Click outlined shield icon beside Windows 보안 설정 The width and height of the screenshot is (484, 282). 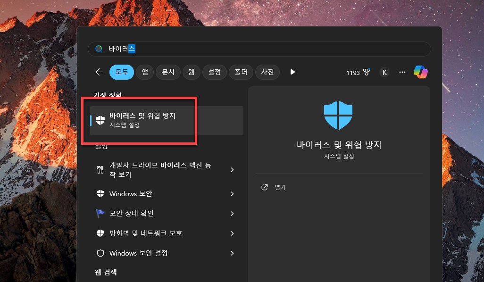(x=100, y=253)
